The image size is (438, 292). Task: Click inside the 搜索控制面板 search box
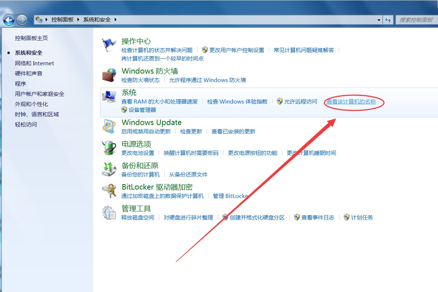tap(416, 20)
